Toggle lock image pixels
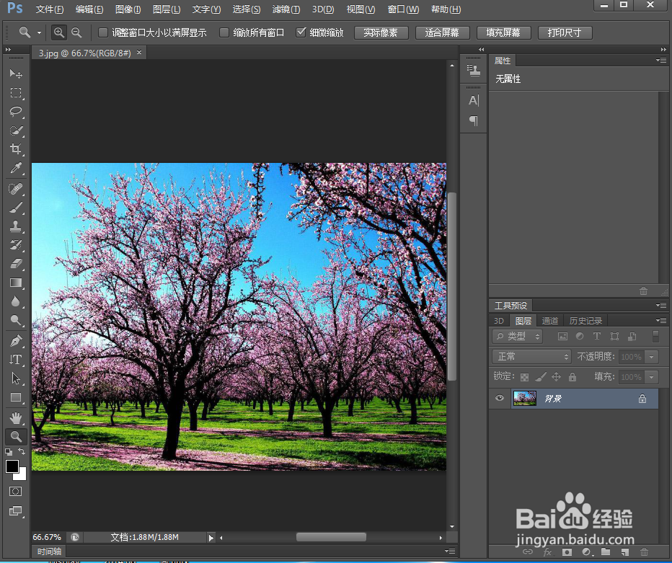672x563 pixels. coord(541,376)
